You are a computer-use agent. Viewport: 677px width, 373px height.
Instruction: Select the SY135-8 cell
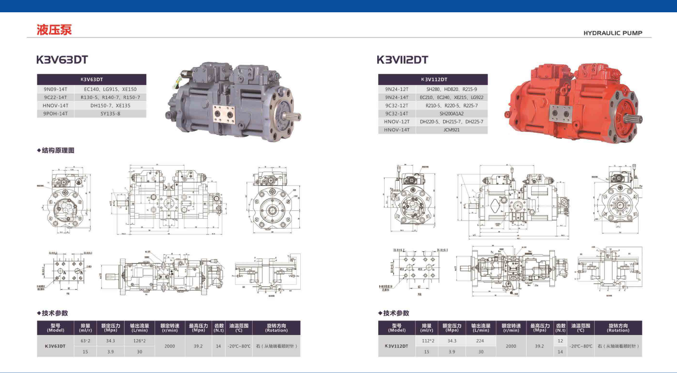pos(110,114)
